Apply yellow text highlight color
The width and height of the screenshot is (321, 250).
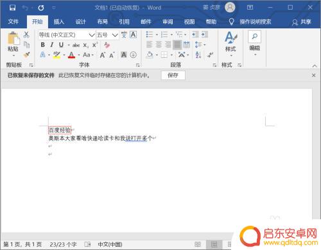pyautogui.click(x=56, y=55)
